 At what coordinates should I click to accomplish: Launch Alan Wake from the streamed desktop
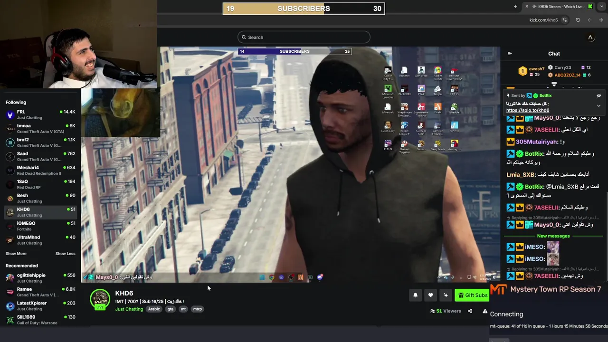click(x=421, y=72)
